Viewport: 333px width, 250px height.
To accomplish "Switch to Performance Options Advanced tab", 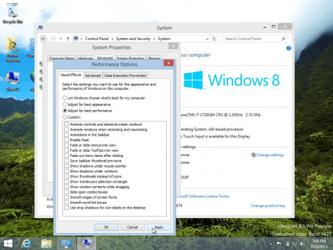I will [93, 76].
